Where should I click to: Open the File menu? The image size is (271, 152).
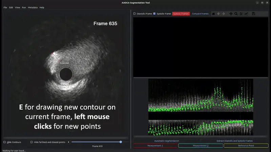(5, 7)
